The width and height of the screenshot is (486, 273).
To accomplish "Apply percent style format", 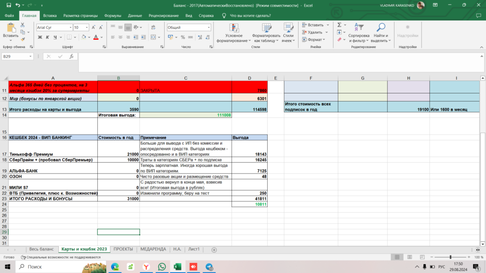I will coord(183,37).
